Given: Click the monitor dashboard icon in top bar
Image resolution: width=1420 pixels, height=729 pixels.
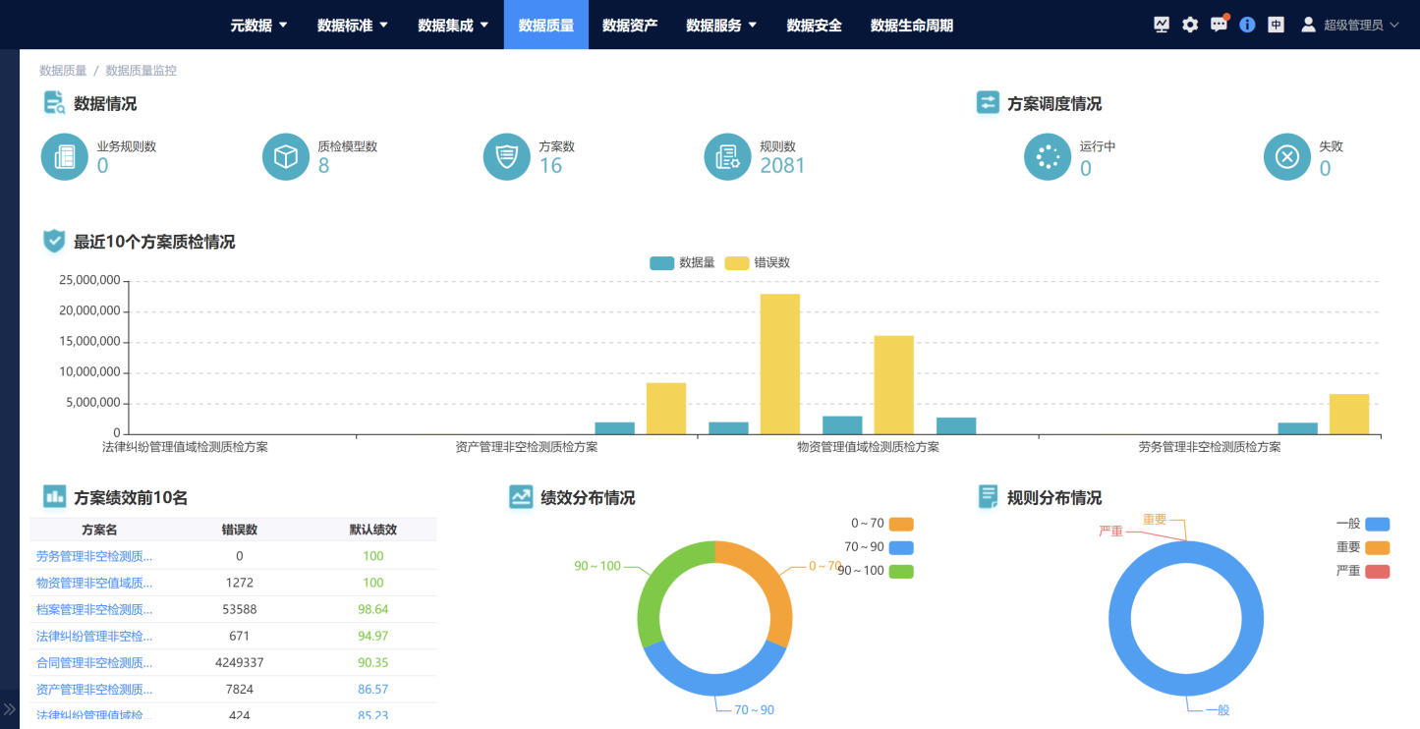Looking at the screenshot, I should tap(1162, 25).
